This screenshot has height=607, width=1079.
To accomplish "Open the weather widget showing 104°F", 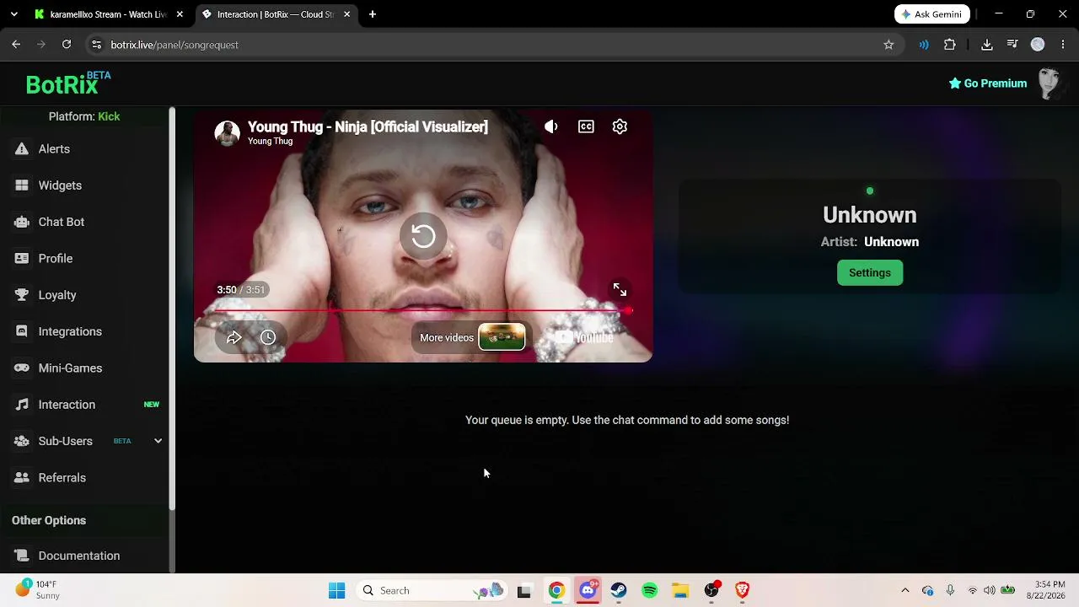I will pos(38,590).
